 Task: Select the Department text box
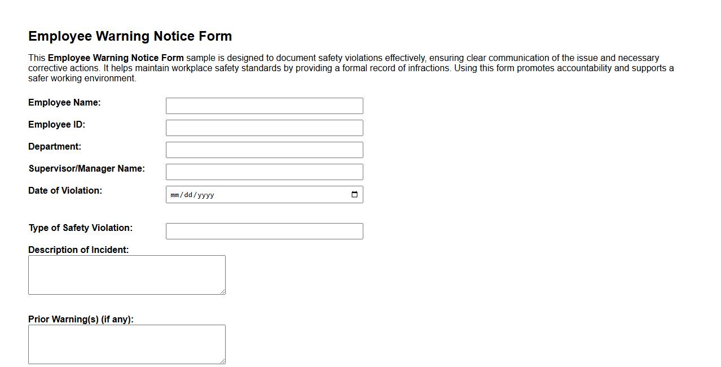tap(264, 149)
